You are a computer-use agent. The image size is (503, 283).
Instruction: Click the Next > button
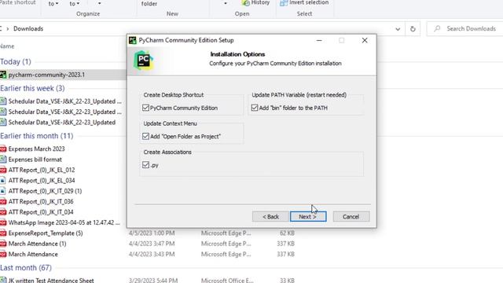[308, 217]
